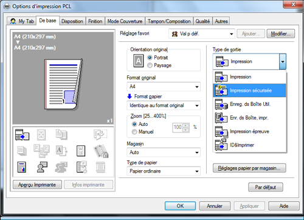
Task: Click the greyed page-with-crosshairs icon in the icon grid
Action: click(41, 135)
